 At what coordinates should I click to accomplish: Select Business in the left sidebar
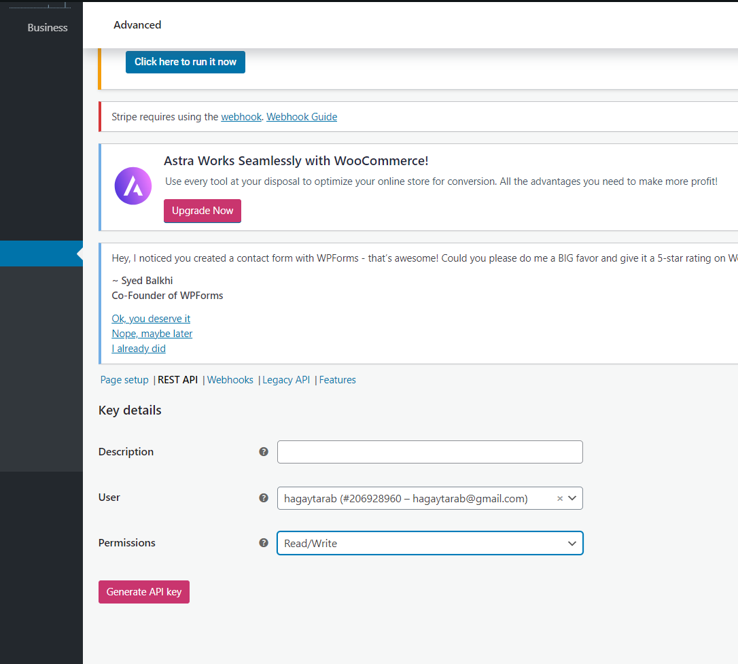48,28
